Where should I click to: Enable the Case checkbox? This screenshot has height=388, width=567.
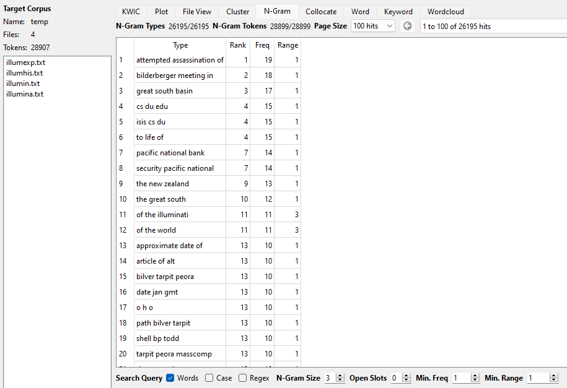209,378
